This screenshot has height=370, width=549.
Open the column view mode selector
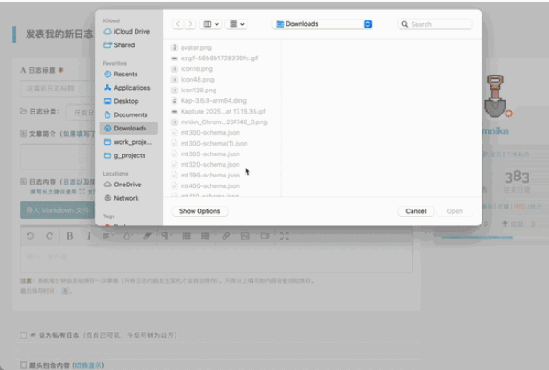(212, 24)
